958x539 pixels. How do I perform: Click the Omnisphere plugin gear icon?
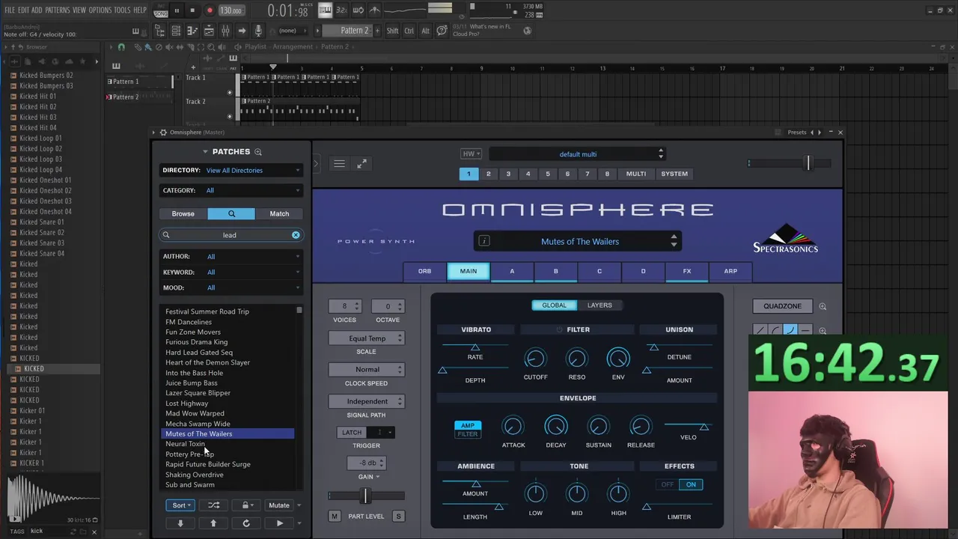pyautogui.click(x=163, y=133)
